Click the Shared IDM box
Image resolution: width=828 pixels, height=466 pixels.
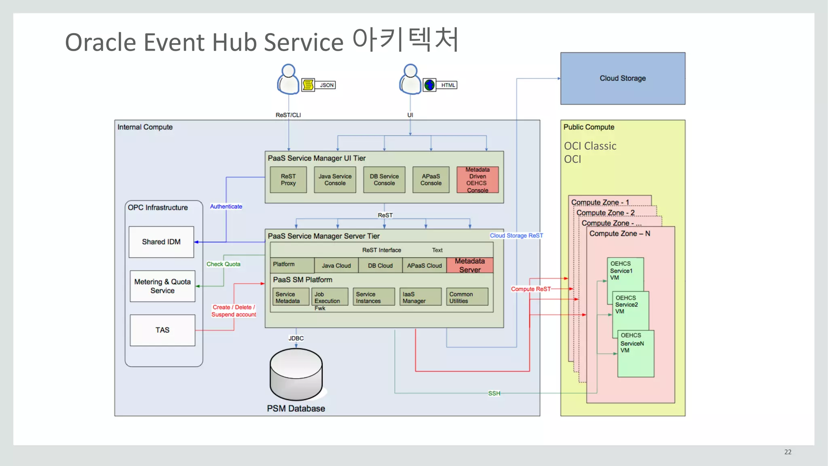(x=161, y=242)
